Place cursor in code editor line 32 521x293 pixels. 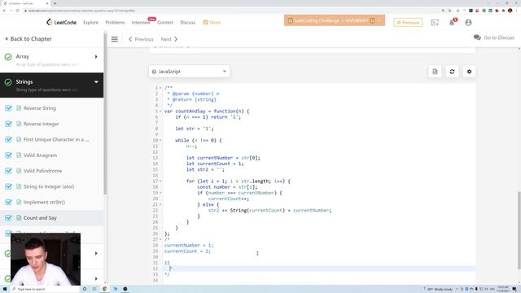[319, 269]
